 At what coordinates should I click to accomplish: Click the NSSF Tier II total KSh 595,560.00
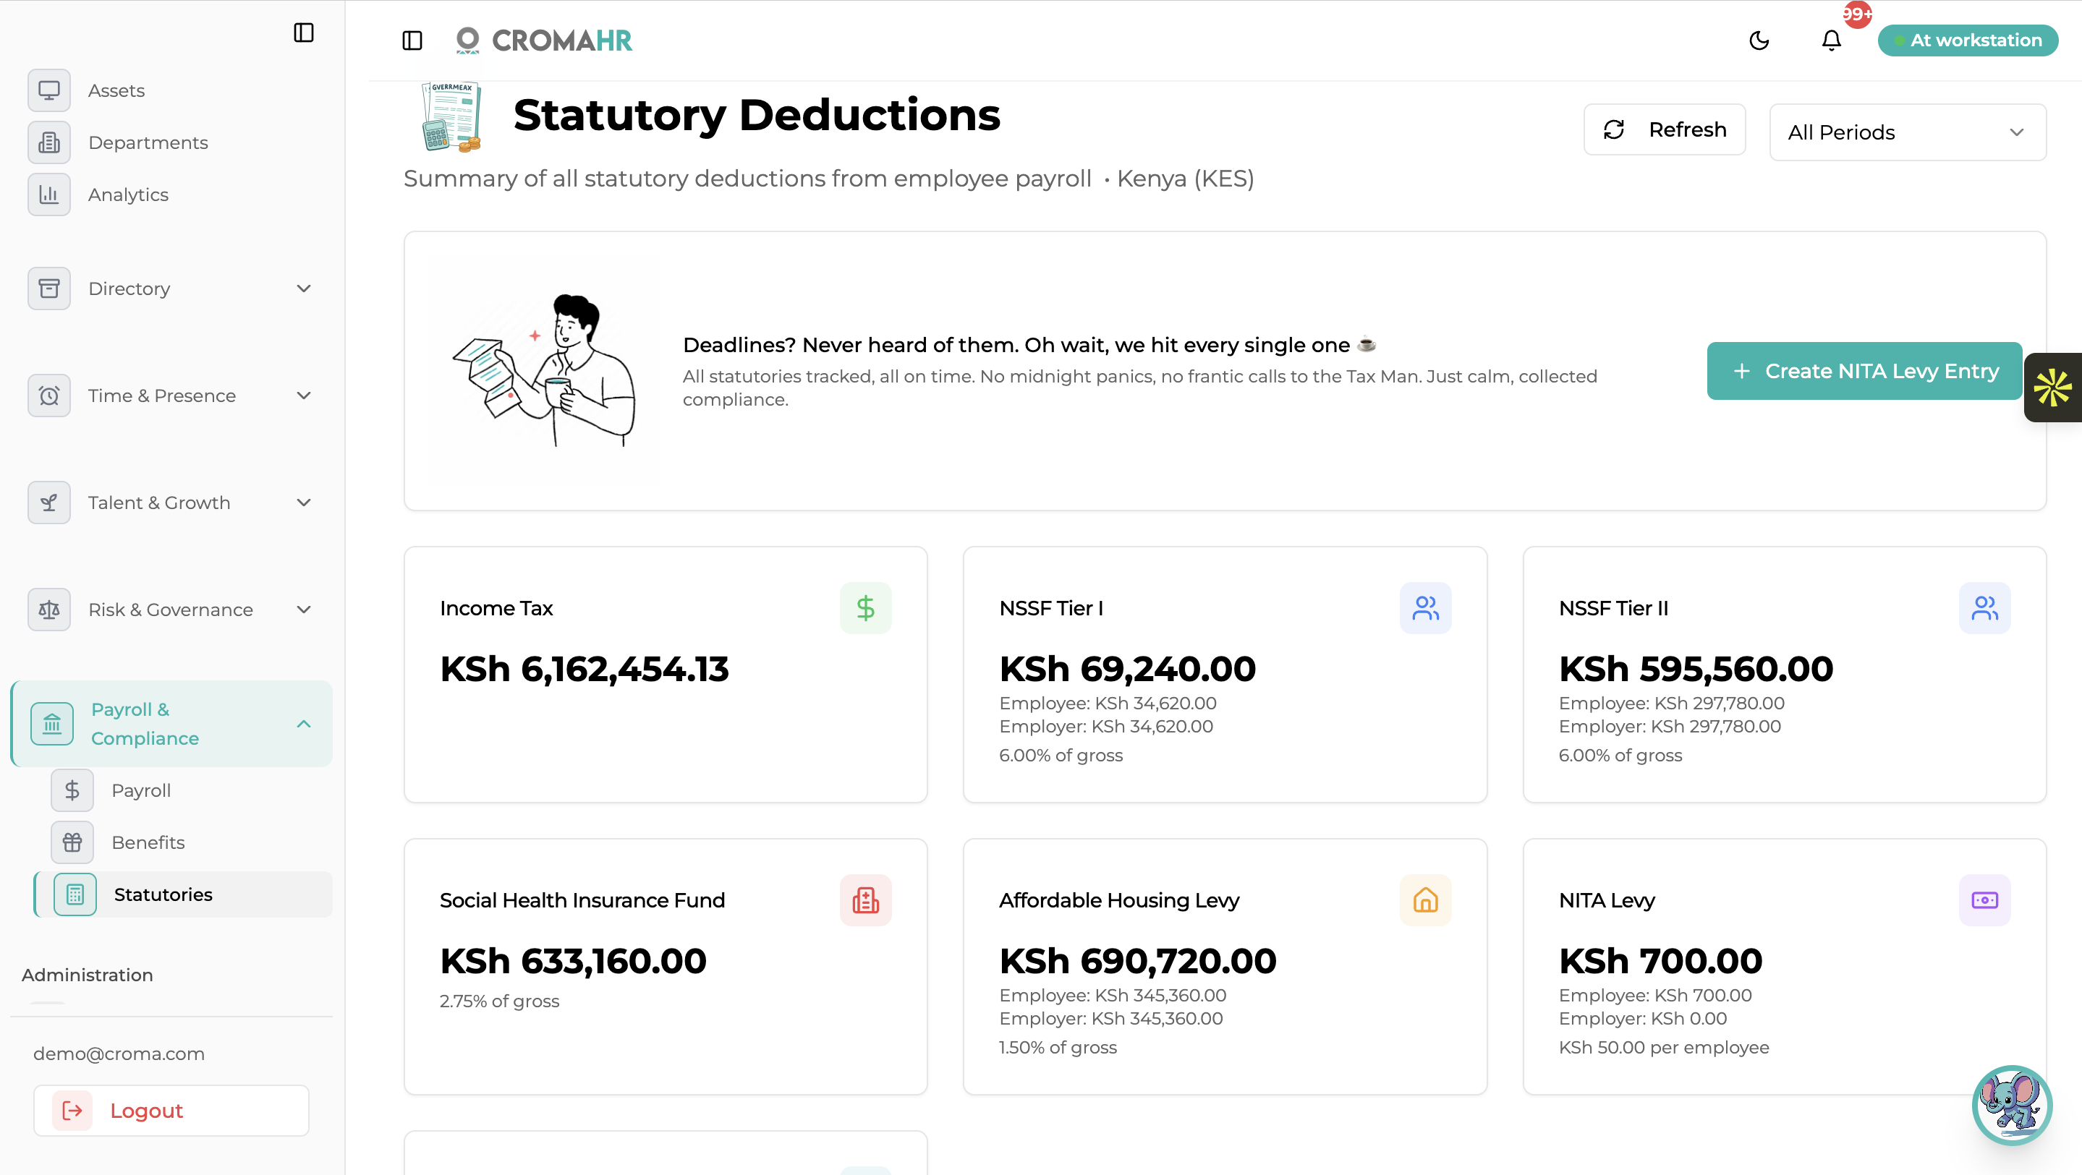pyautogui.click(x=1696, y=669)
